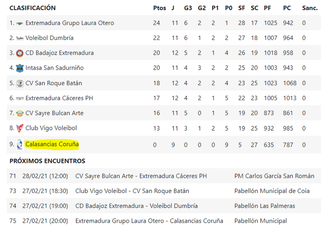Click the Extremadura Grupo Laura Otero team logo

pos(20,23)
